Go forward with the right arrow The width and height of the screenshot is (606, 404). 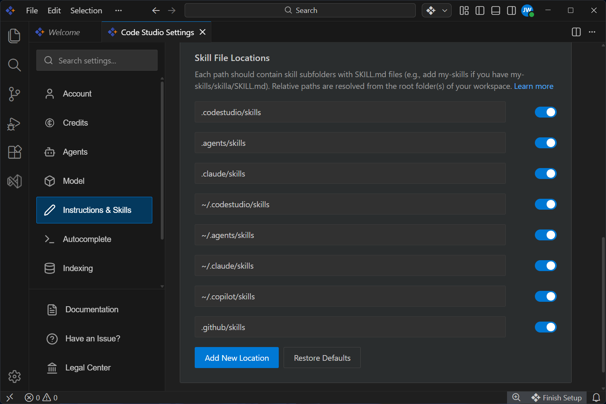pos(172,11)
